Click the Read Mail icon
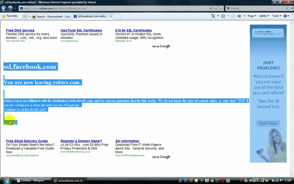The image size is (294, 184). [233, 16]
